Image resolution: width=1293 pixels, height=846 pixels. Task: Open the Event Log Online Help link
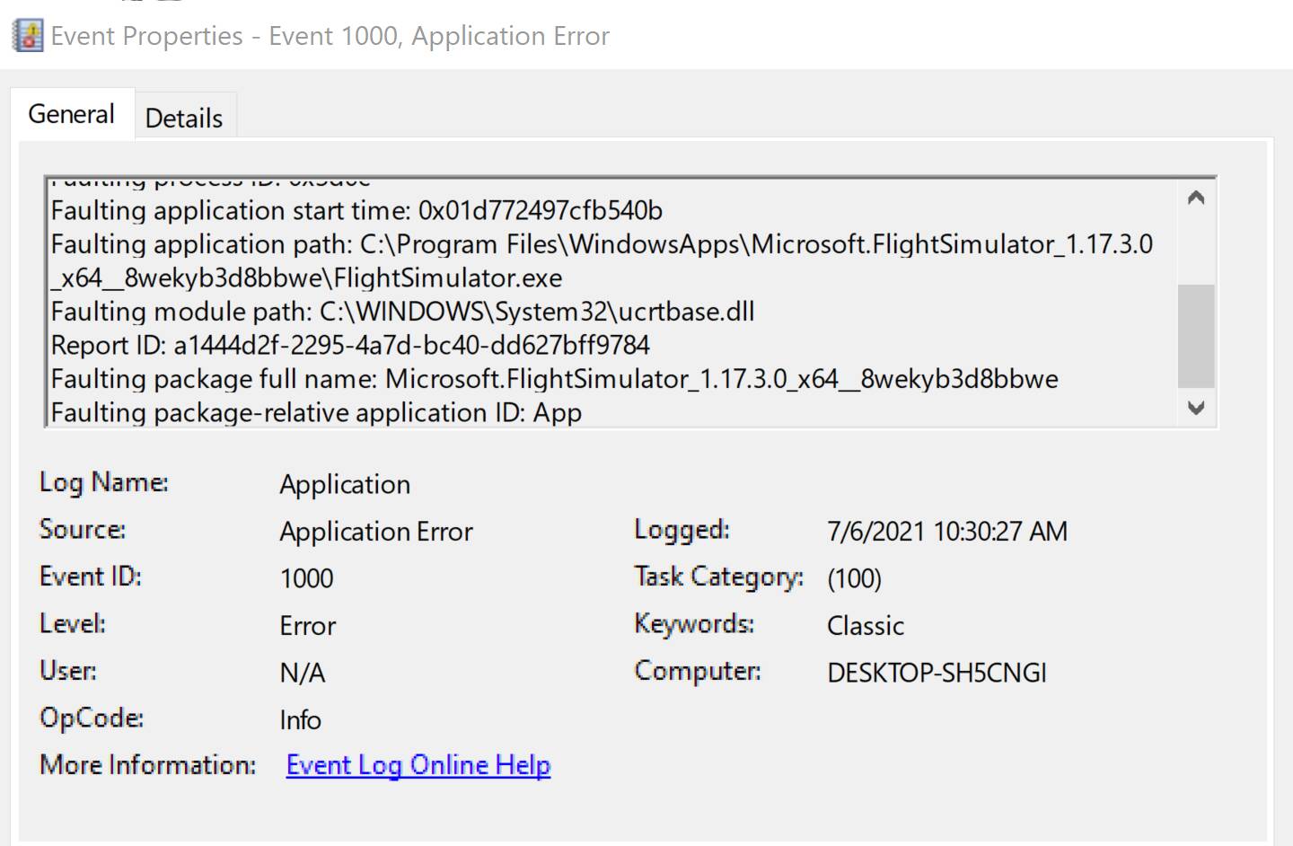pyautogui.click(x=417, y=764)
